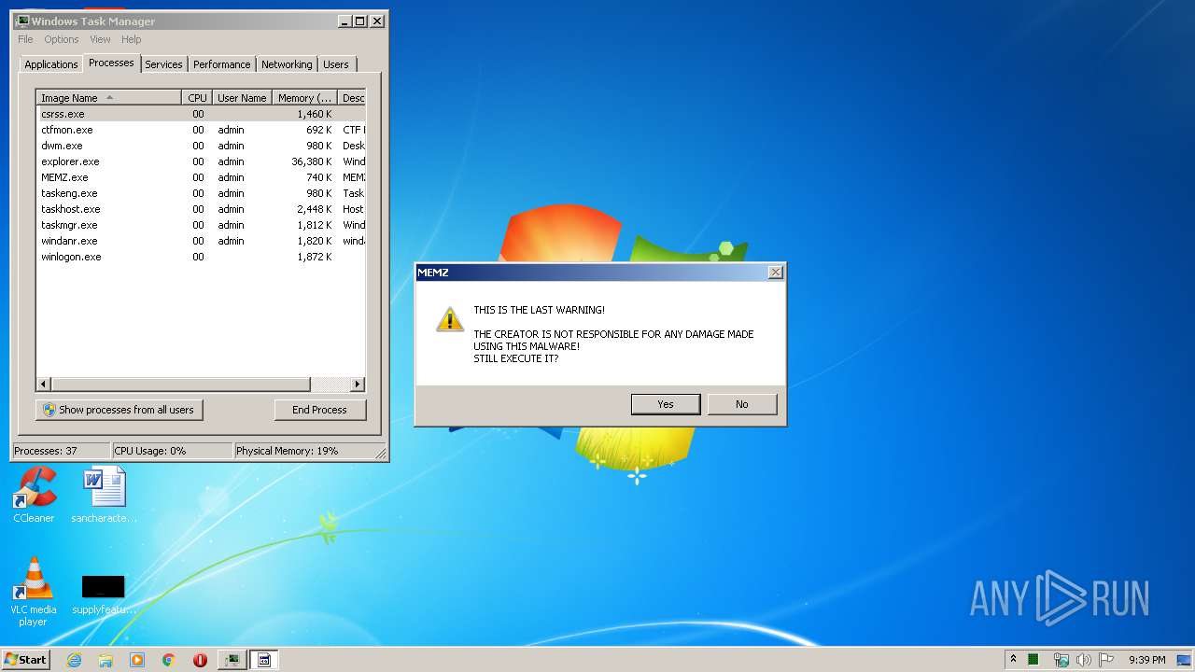Click the horizontal scrollbar thumb in process list

[x=180, y=384]
